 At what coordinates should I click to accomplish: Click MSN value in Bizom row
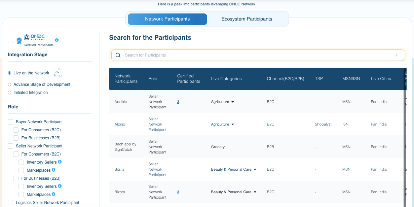pos(346,192)
